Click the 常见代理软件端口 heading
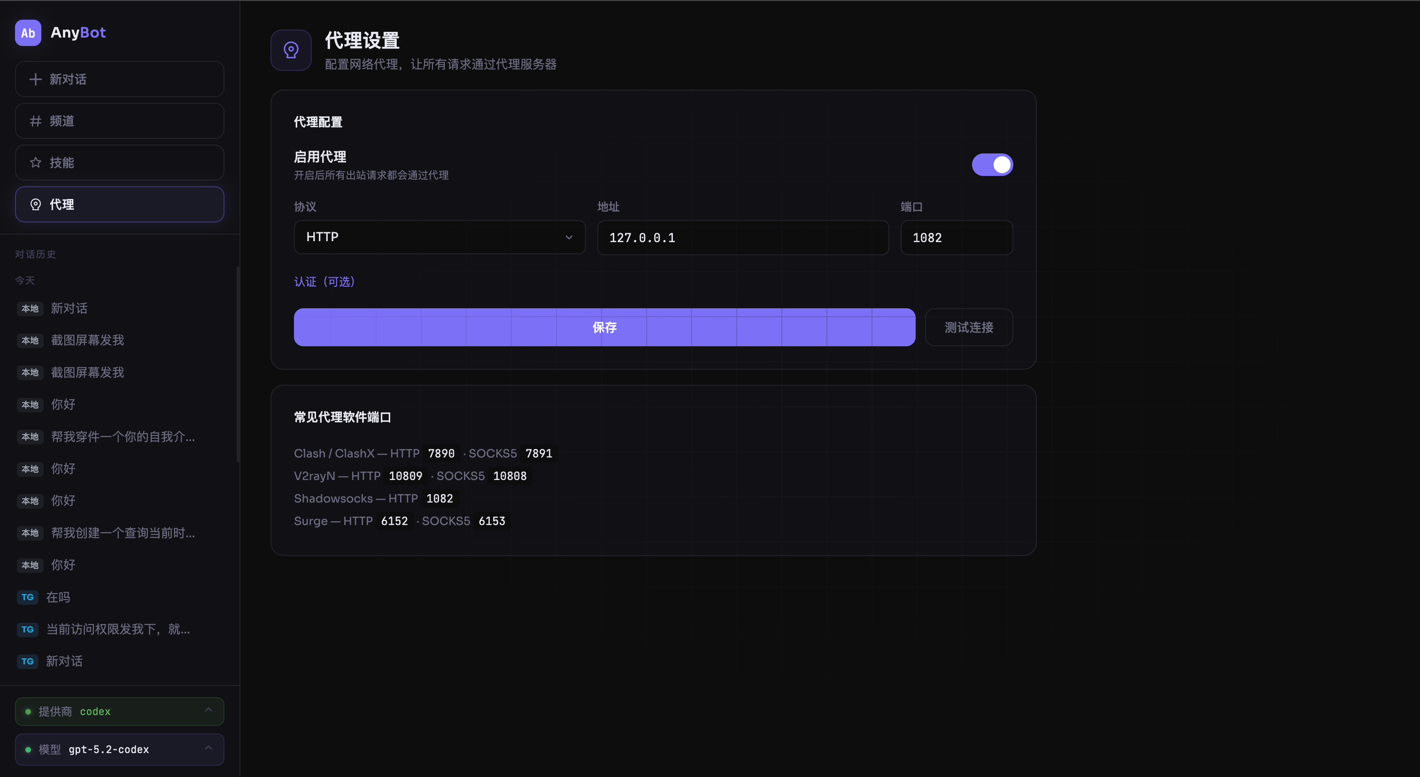The height and width of the screenshot is (777, 1420). pyautogui.click(x=342, y=418)
